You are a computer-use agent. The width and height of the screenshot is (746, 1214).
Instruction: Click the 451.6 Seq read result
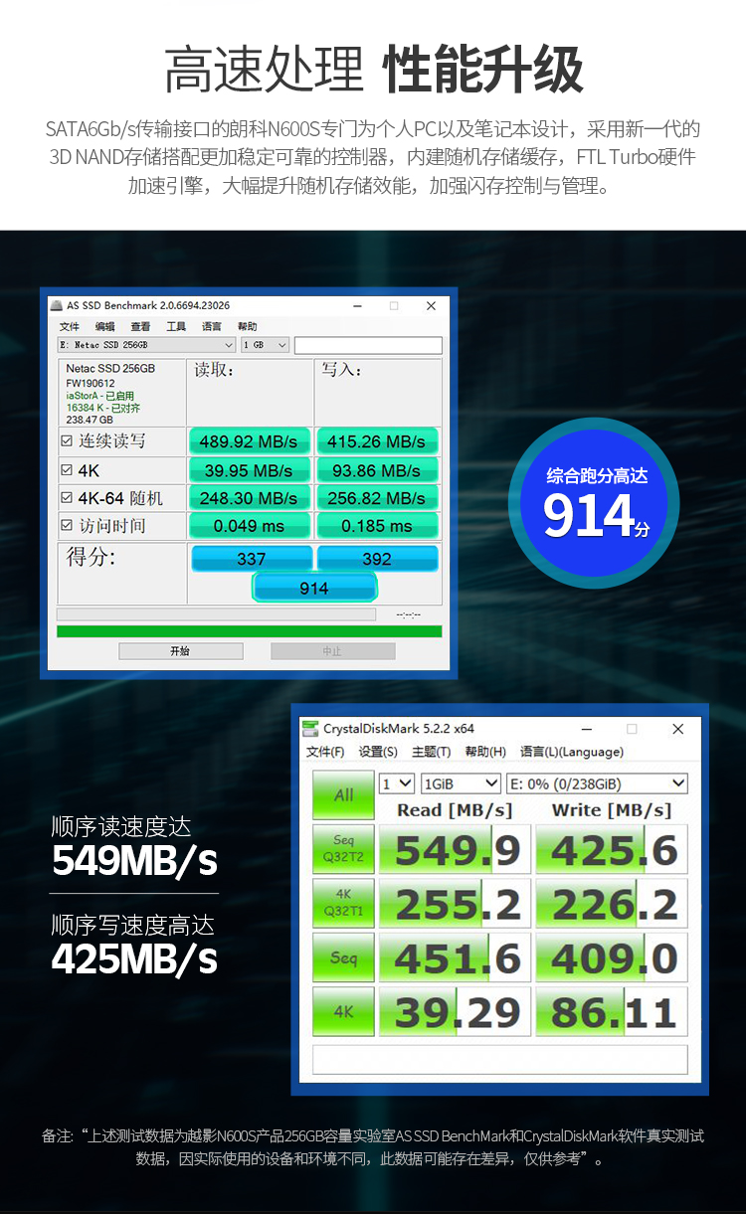[457, 957]
